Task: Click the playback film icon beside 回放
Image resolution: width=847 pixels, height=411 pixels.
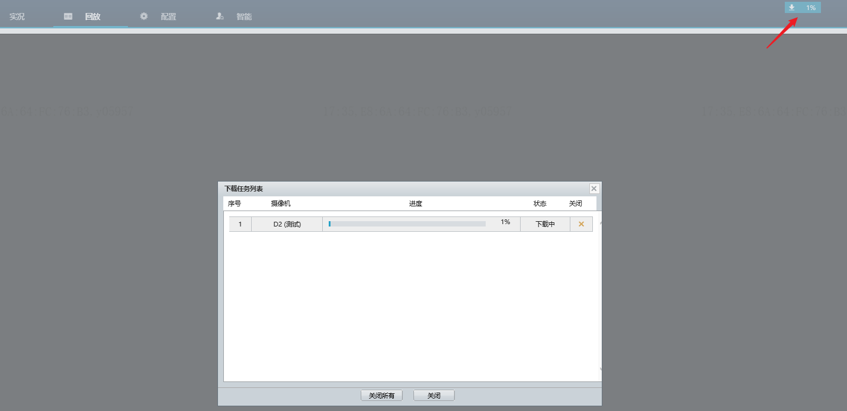Action: click(x=68, y=17)
